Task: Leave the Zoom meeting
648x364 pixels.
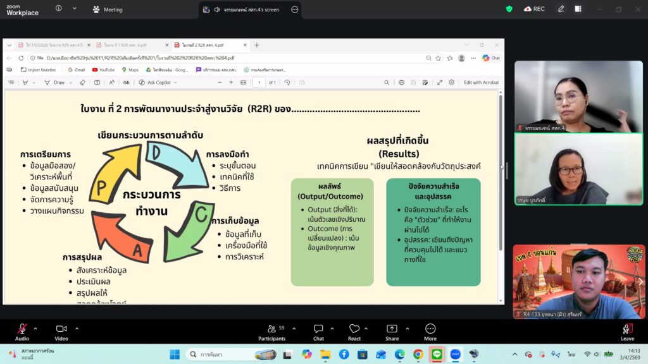Action: [627, 330]
